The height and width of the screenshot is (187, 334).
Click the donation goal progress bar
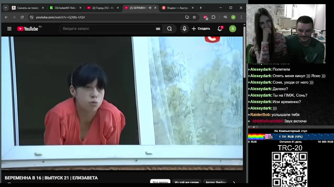point(291,137)
